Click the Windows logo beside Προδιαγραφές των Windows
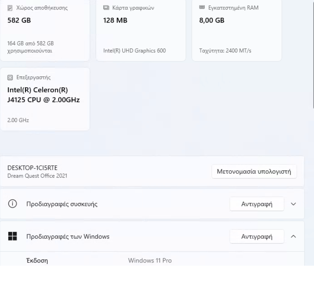The height and width of the screenshot is (299, 314). pos(13,237)
